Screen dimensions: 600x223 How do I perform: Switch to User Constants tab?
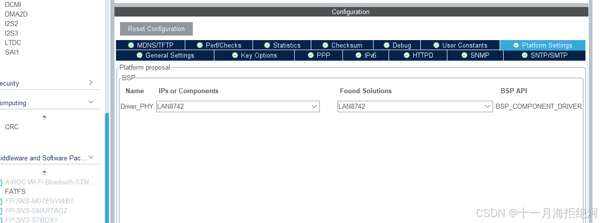click(x=460, y=45)
